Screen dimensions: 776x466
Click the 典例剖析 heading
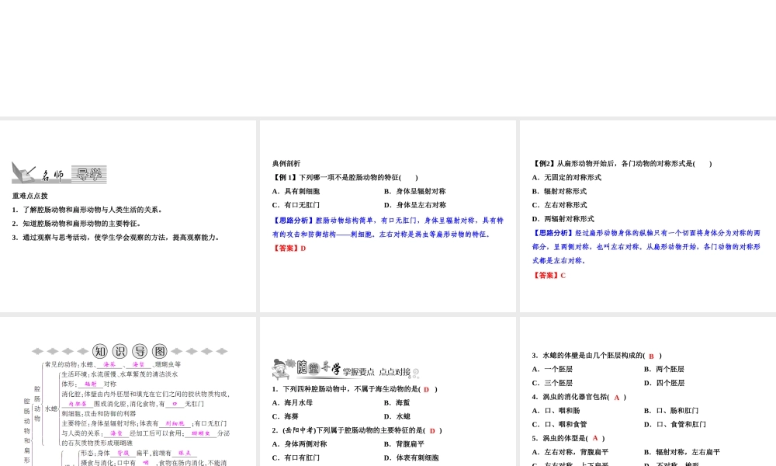pos(286,163)
